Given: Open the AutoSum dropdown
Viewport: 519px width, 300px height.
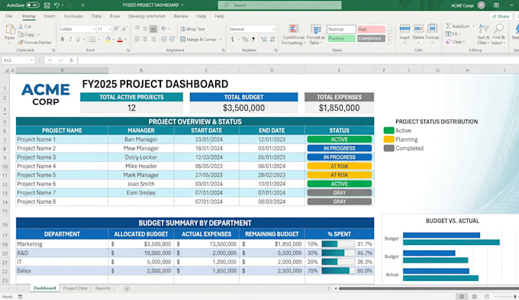Looking at the screenshot, I should coord(474,26).
